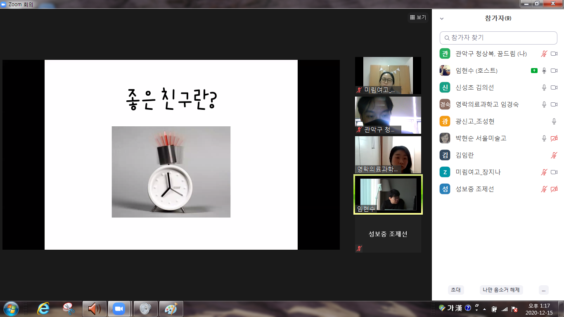
Task: Open Paint from the taskbar
Action: pos(171,309)
